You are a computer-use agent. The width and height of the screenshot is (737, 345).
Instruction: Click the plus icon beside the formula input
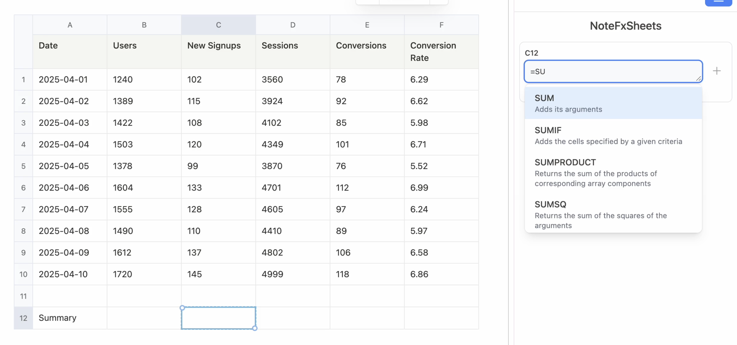717,71
